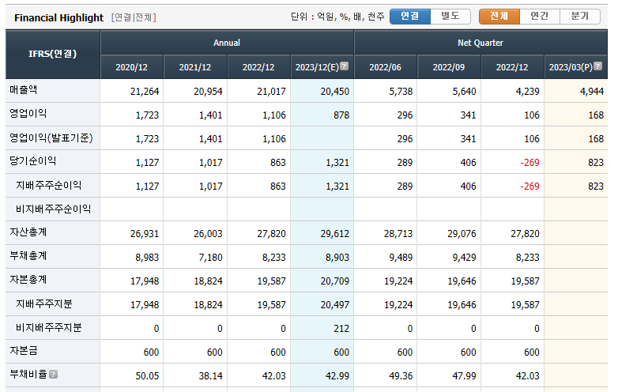Viewport: 618px width, 392px height.
Task: Select the 2022/06 quarter column header
Action: pos(385,67)
